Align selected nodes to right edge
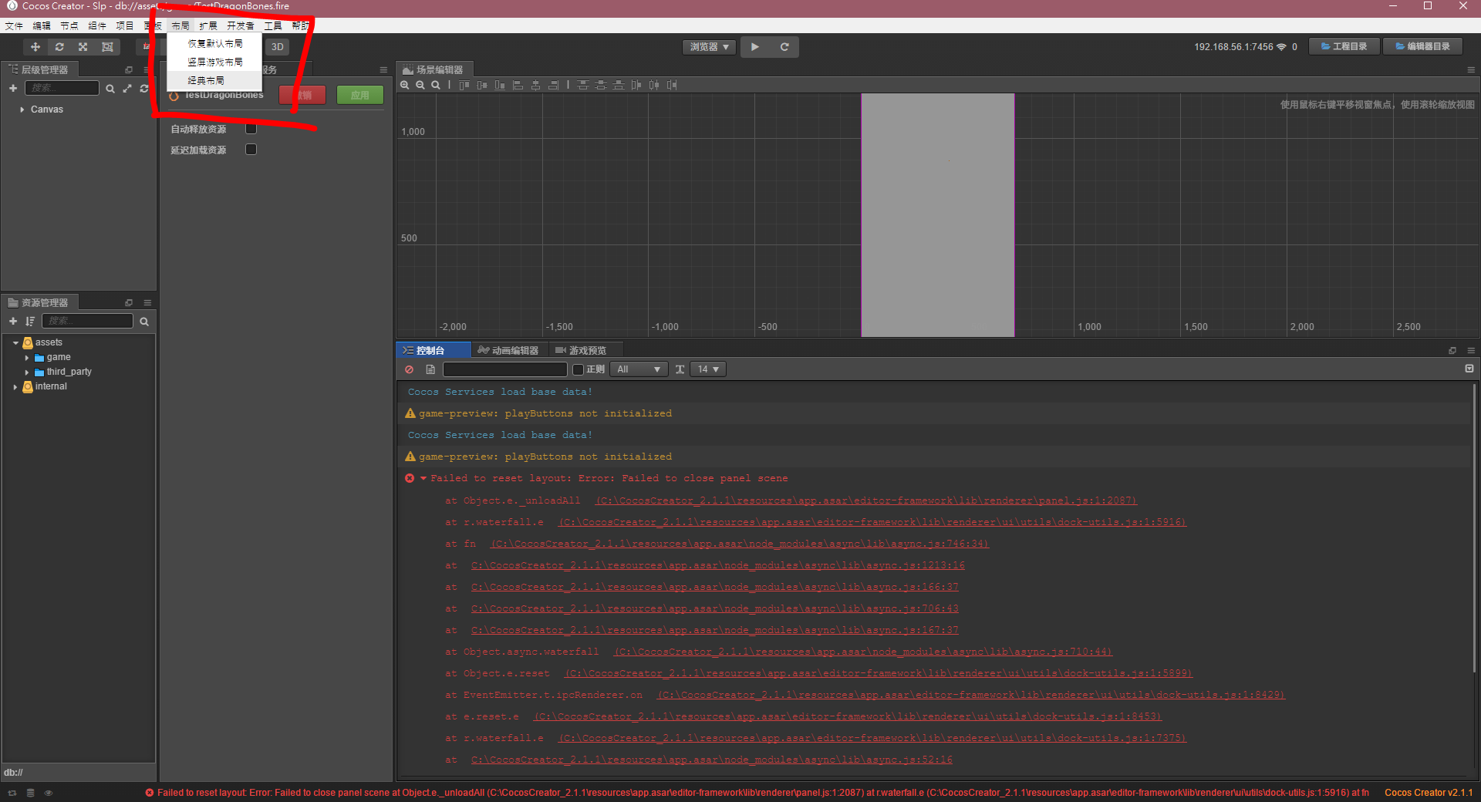The height and width of the screenshot is (802, 1481). 553,85
